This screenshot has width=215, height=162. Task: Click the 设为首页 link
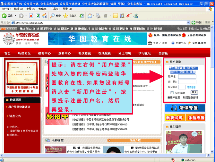[182, 29]
